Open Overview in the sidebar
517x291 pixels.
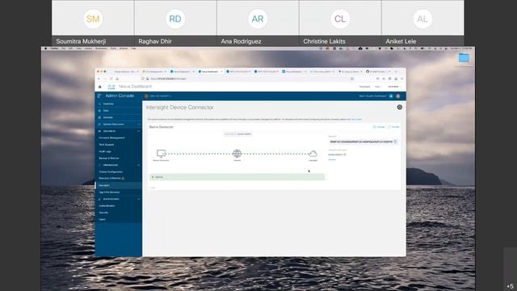coord(108,104)
